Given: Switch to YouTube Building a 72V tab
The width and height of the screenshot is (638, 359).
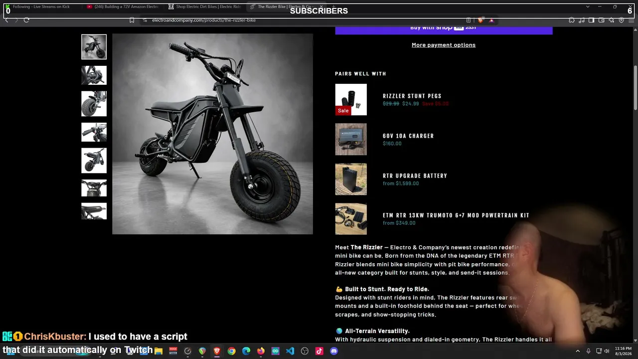Looking at the screenshot, I should click(122, 6).
